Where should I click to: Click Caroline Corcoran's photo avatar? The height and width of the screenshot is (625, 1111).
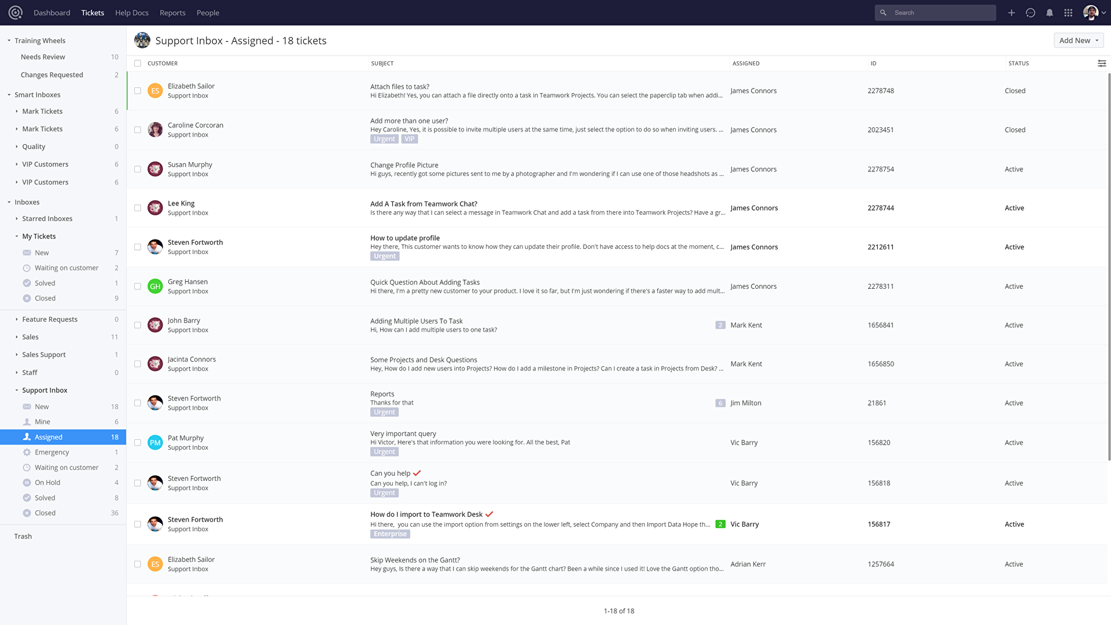(155, 130)
